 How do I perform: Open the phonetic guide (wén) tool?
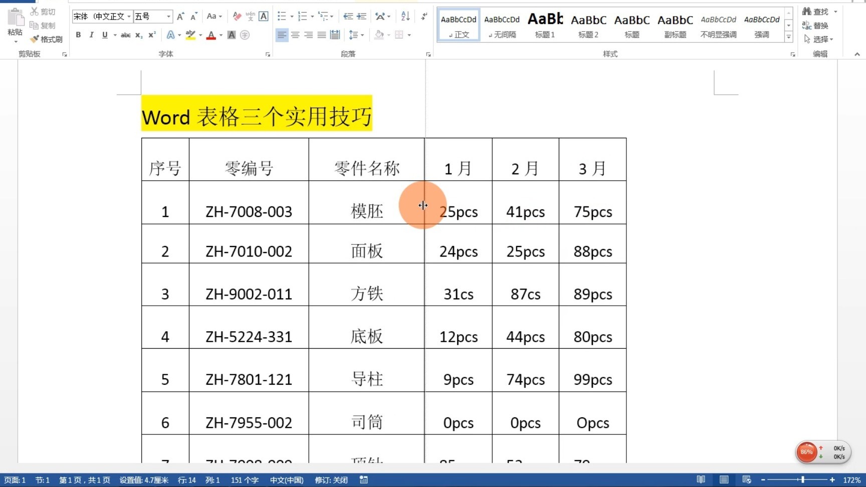click(250, 17)
